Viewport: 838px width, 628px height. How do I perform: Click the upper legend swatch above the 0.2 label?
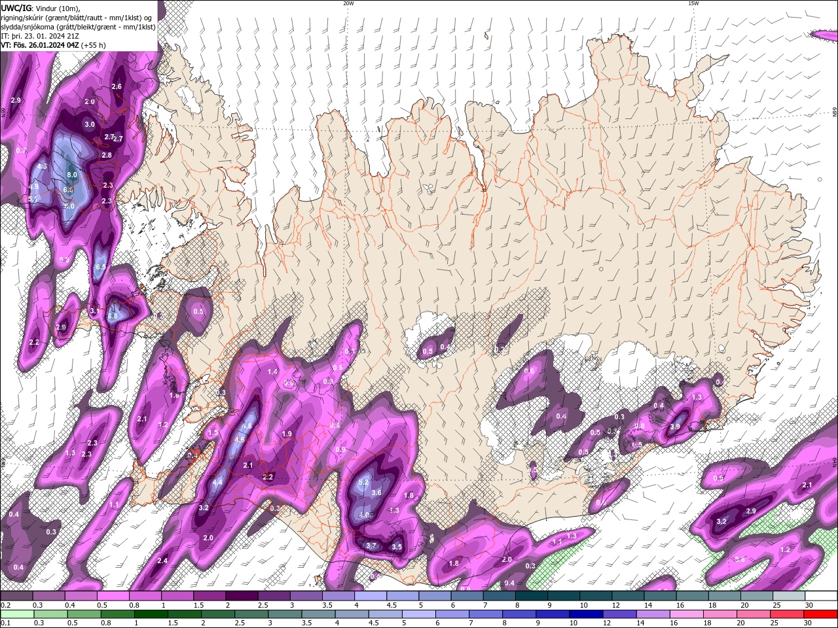16,596
